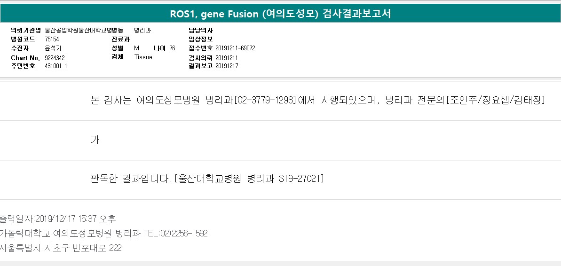Click the Chart No. value 9224342
Image resolution: width=561 pixels, height=266 pixels.
55,58
